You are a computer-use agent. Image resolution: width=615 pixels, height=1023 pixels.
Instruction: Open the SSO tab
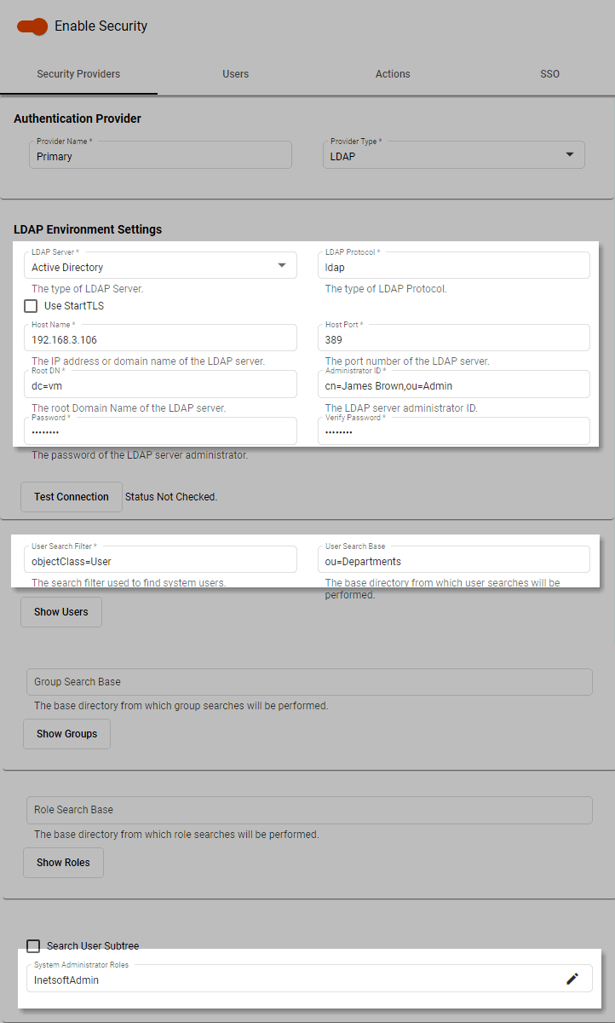(x=549, y=74)
